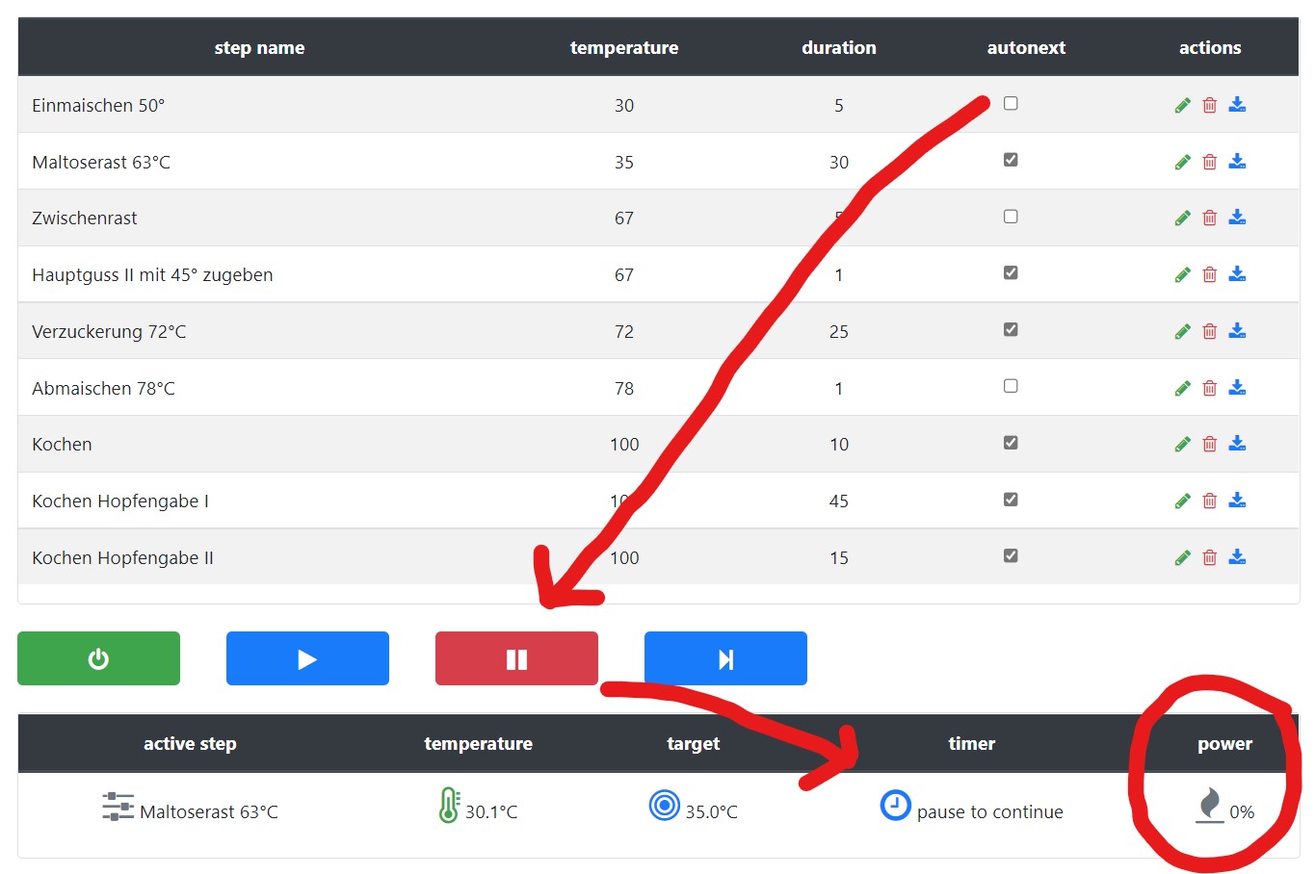Check autonext box for Abmaischen 78°C
Image resolution: width=1315 pixels, height=874 pixels.
click(x=1011, y=386)
